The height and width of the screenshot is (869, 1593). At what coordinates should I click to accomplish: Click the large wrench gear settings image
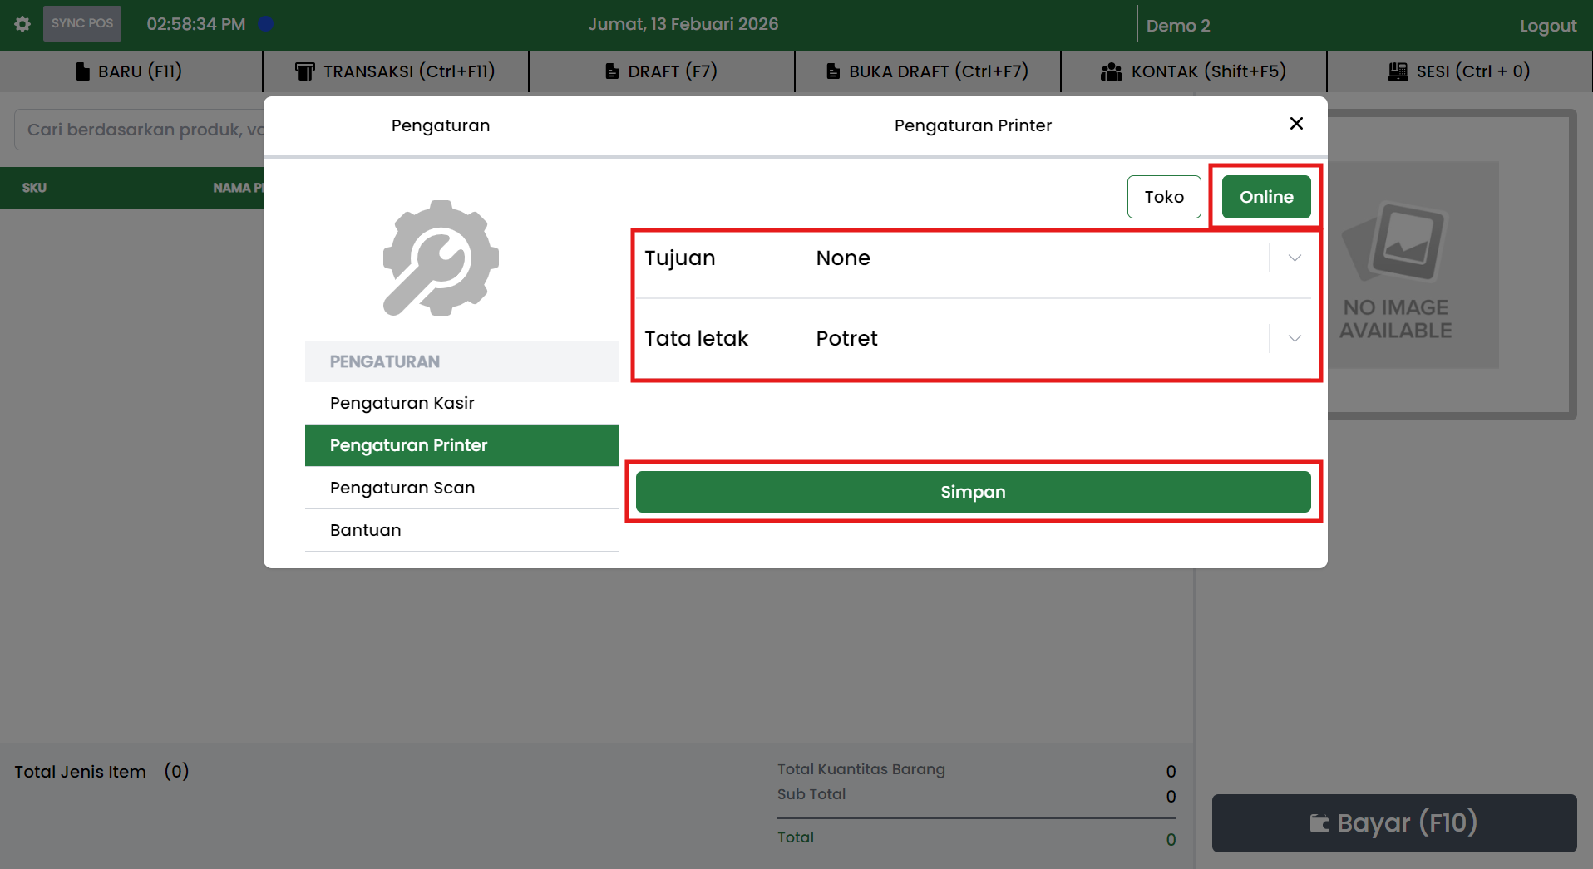coord(441,258)
